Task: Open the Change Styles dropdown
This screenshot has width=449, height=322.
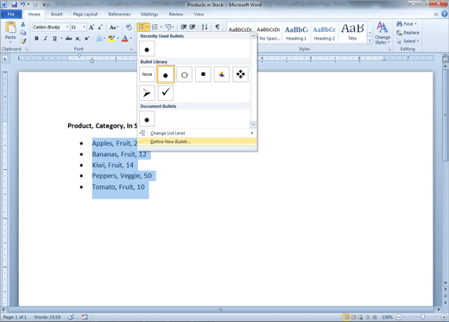Action: pyautogui.click(x=383, y=33)
